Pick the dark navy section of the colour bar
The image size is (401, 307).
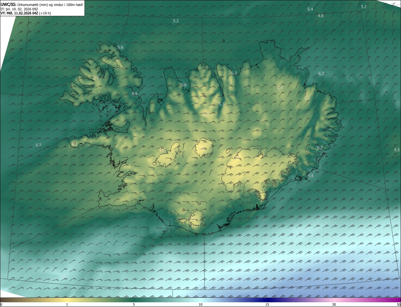point(267,300)
